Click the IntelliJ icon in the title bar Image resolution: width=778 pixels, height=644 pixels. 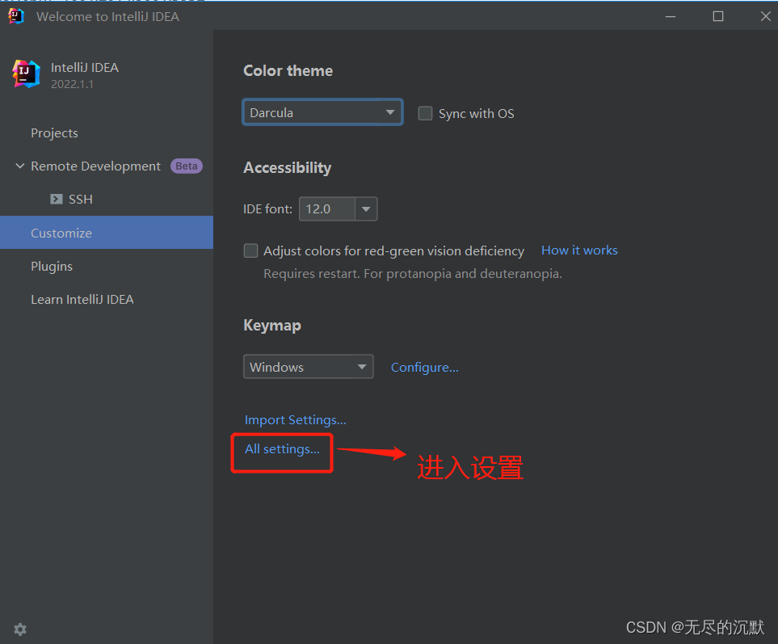[16, 16]
